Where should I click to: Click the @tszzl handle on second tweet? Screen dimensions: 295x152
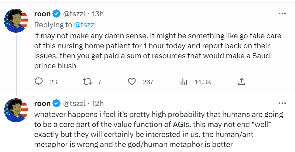[x=74, y=103]
